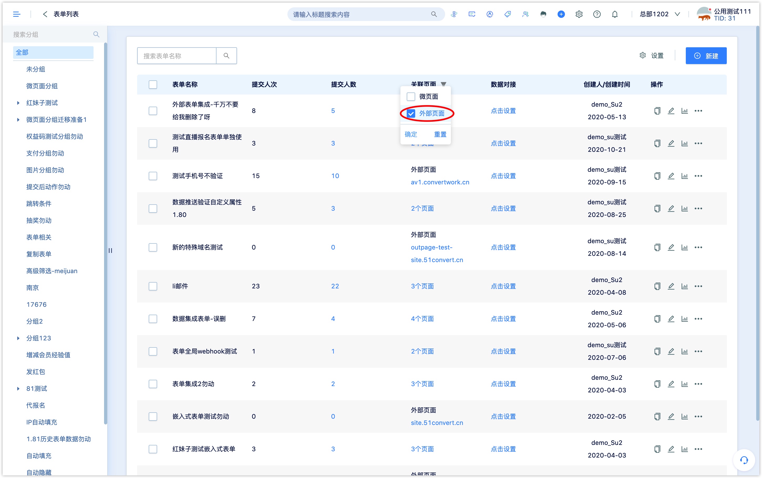Select the 红妹子测试嵌入式表单 row checkbox
The image size is (762, 478).
pos(153,449)
